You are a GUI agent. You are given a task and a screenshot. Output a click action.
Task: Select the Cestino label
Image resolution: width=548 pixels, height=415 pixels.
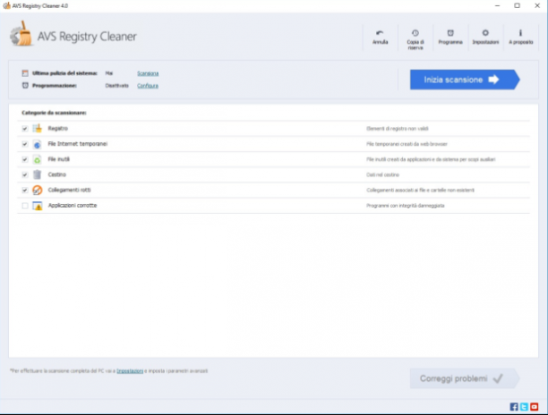coord(57,174)
